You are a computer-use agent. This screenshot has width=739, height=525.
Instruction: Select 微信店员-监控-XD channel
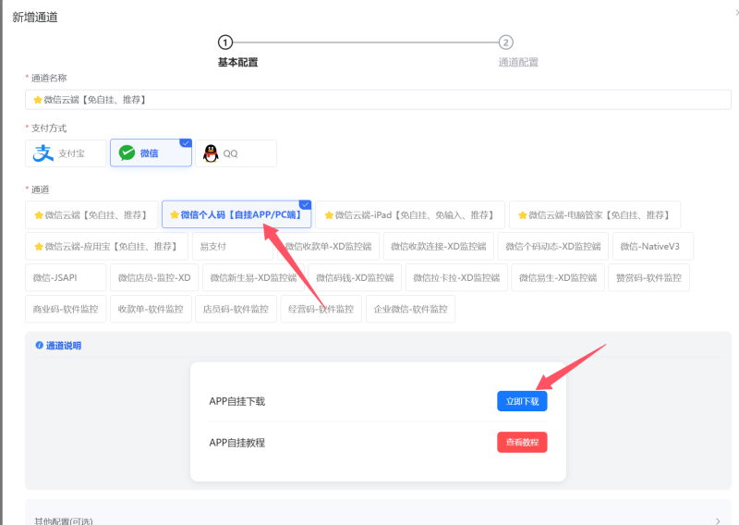click(x=154, y=277)
